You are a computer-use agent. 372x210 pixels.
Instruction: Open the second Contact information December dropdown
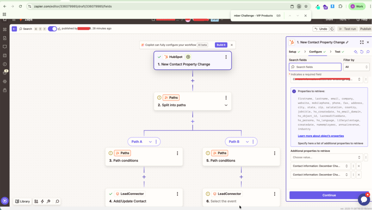click(320, 175)
